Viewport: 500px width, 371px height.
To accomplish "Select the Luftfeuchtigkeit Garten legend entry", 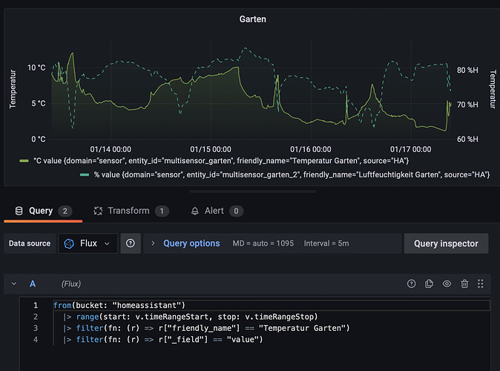I will pyautogui.click(x=292, y=175).
